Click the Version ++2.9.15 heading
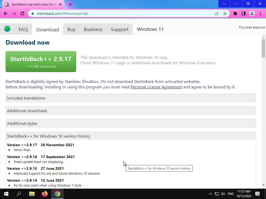This screenshot has height=199, width=266. click(x=35, y=168)
